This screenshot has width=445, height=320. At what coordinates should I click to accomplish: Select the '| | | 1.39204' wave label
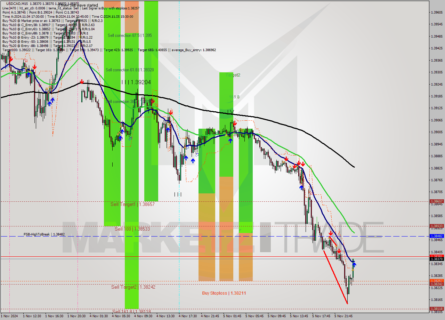coord(136,82)
